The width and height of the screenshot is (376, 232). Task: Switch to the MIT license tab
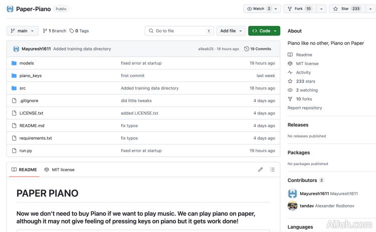coord(59,169)
